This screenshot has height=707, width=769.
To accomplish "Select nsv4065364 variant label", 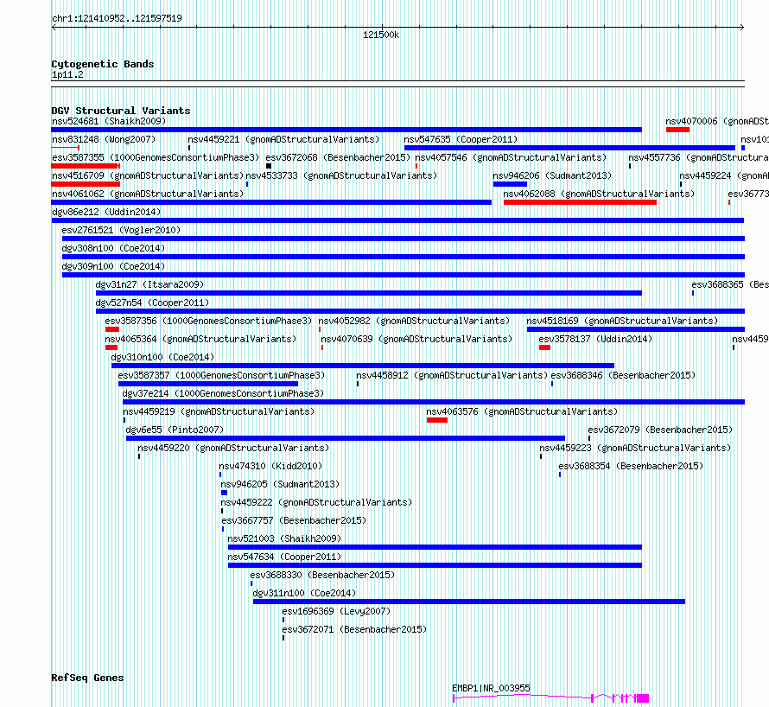I will coord(200,339).
